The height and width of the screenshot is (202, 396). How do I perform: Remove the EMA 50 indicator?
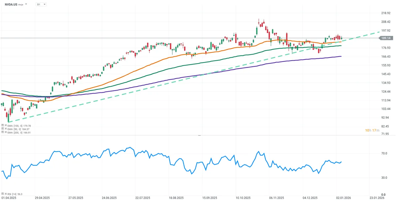[6, 129]
